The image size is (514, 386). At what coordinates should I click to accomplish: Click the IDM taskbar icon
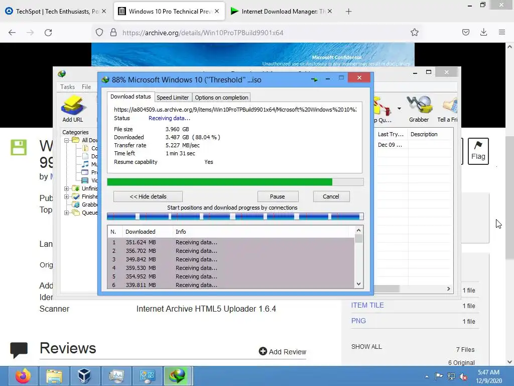point(177,376)
